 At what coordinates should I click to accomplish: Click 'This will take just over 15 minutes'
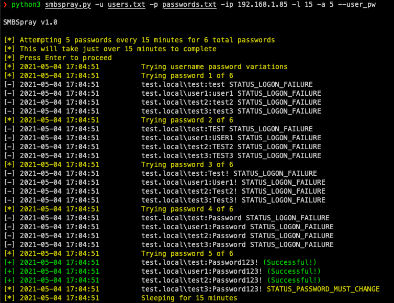coord(110,49)
